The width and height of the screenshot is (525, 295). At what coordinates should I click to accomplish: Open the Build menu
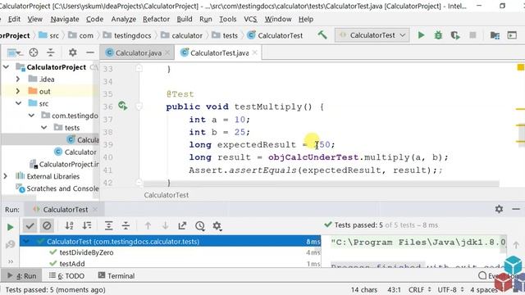pos(185,19)
